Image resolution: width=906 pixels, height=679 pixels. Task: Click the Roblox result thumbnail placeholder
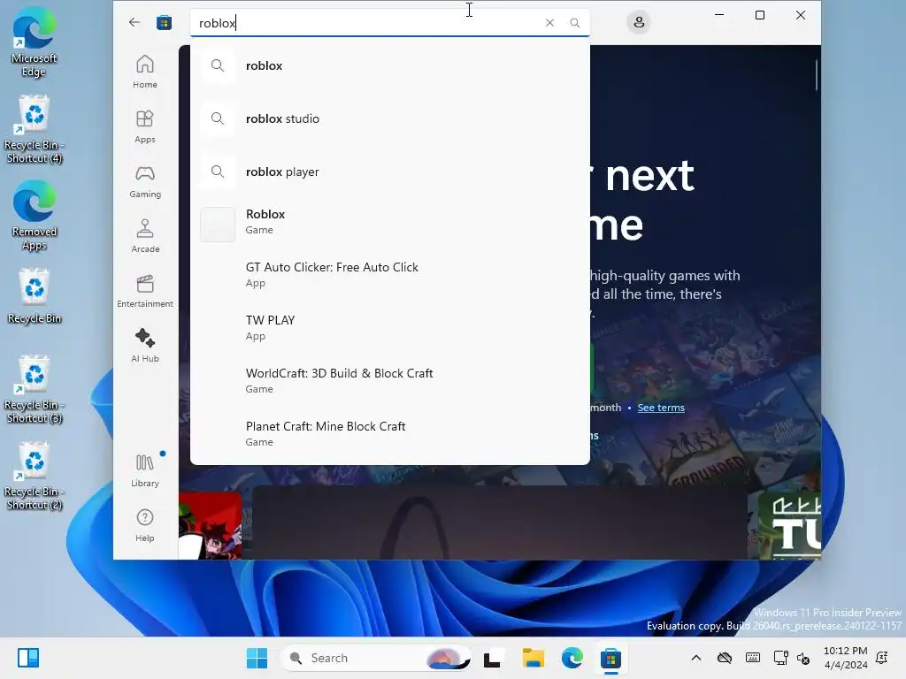point(218,225)
